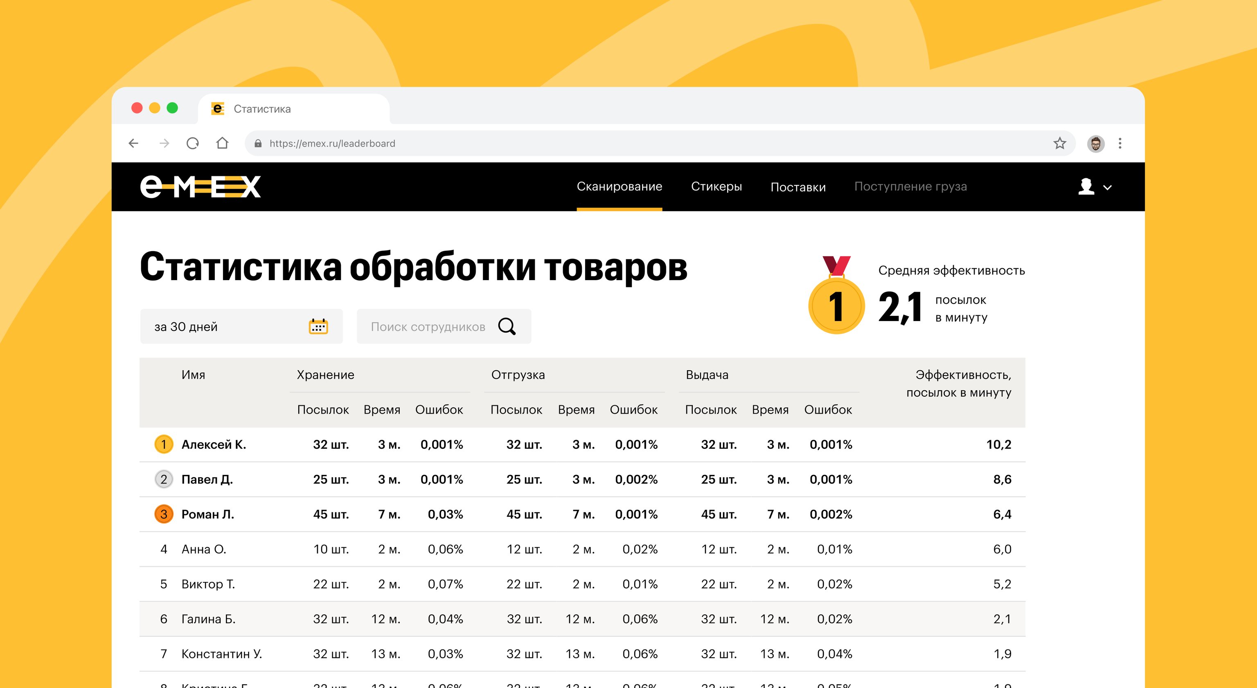Viewport: 1257px width, 688px height.
Task: Select employee Роман Л.
Action: [208, 514]
